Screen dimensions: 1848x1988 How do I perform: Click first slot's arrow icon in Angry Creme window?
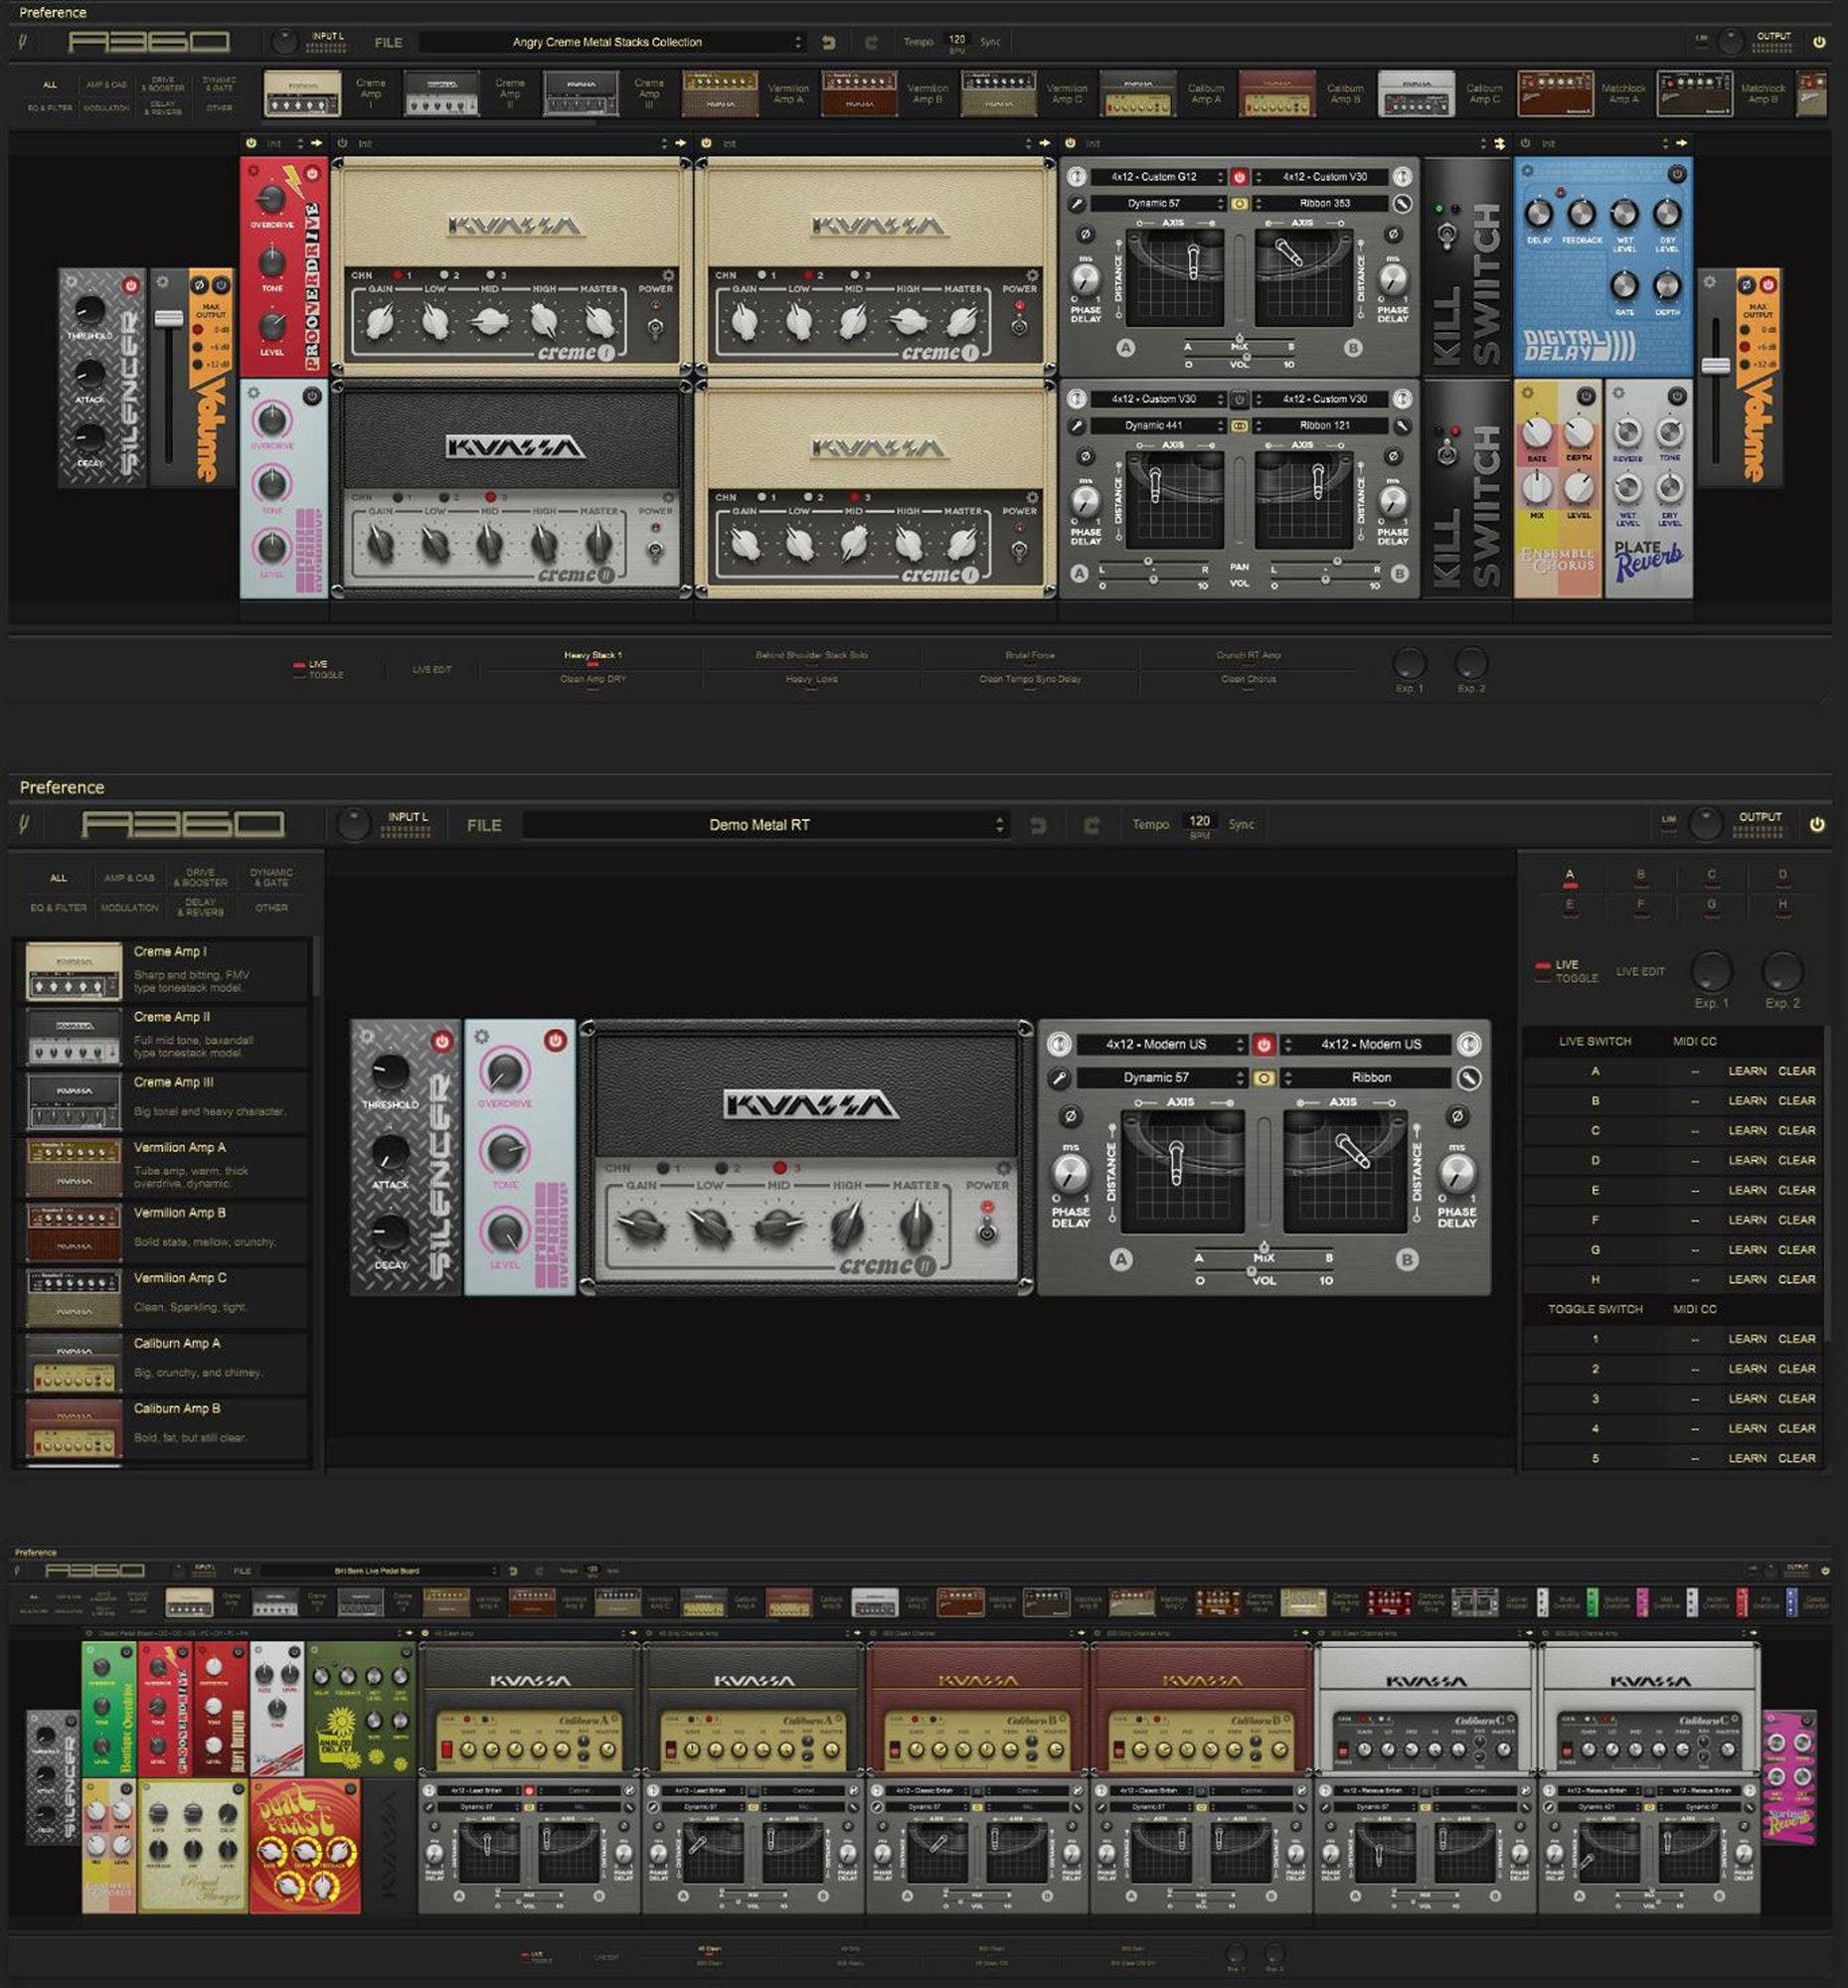tap(317, 143)
